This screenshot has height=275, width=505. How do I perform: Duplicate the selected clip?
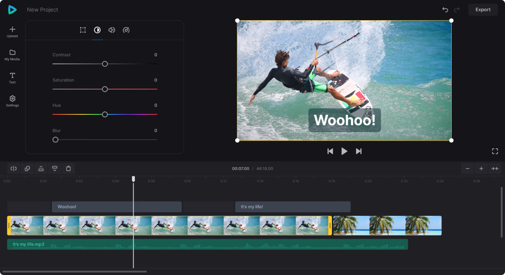click(27, 168)
